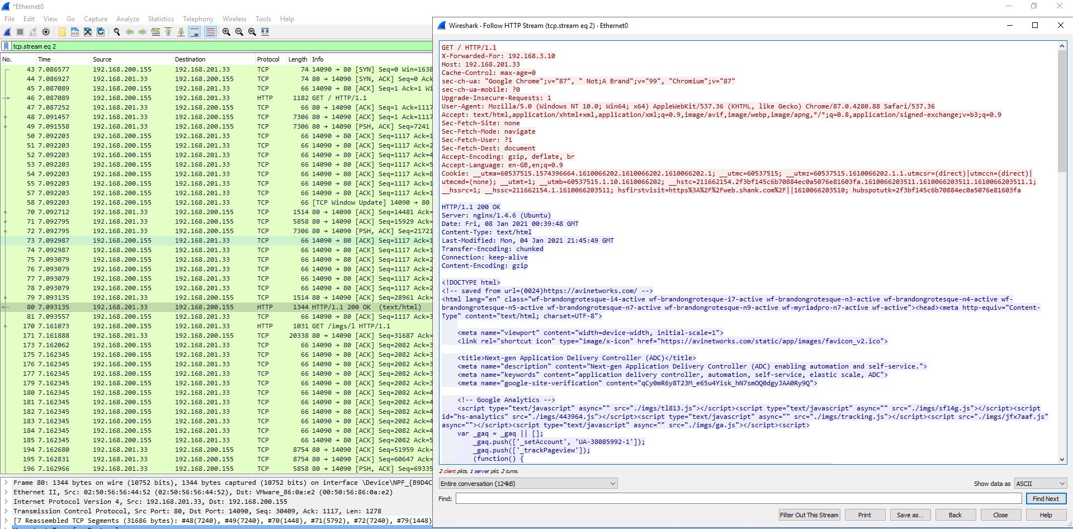This screenshot has height=529, width=1073.
Task: Restart the current capture
Action: click(33, 32)
